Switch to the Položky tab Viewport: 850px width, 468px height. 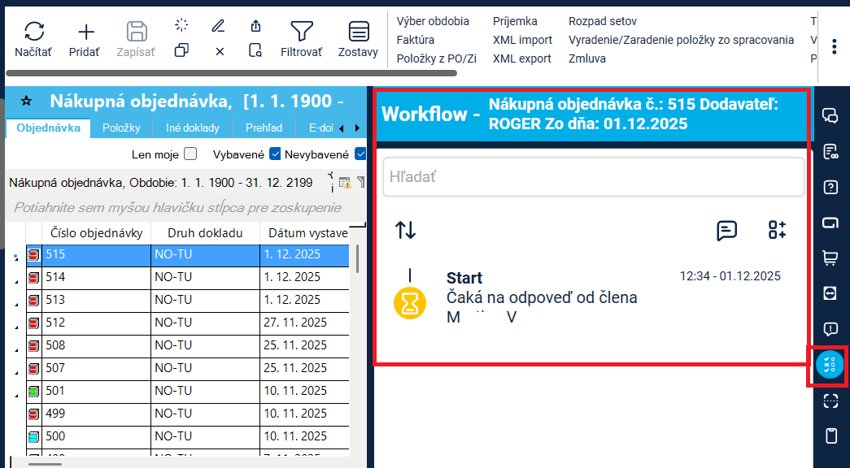point(122,128)
